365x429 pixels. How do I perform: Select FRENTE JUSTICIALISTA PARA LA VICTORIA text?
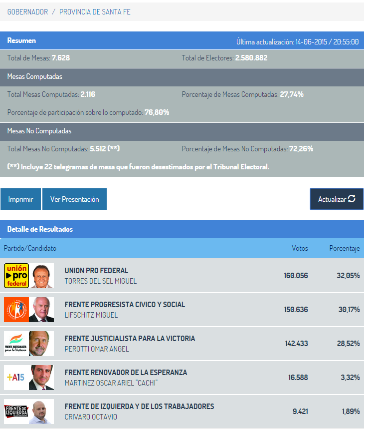click(x=130, y=339)
